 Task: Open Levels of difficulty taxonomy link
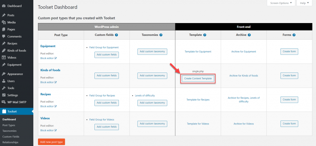tap(145, 96)
